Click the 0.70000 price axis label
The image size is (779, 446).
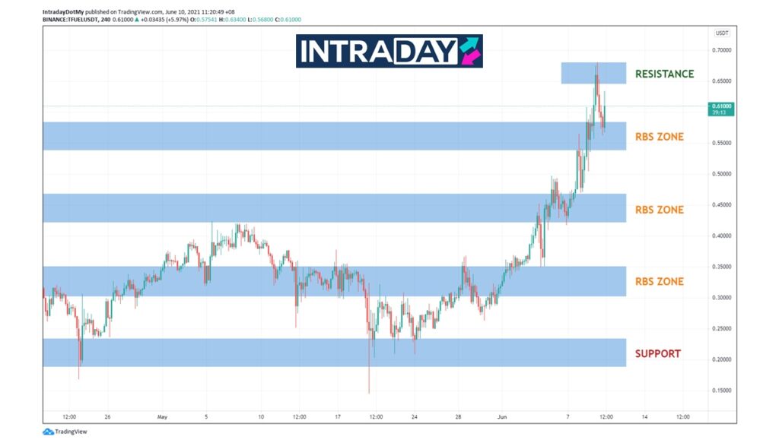[x=721, y=49]
